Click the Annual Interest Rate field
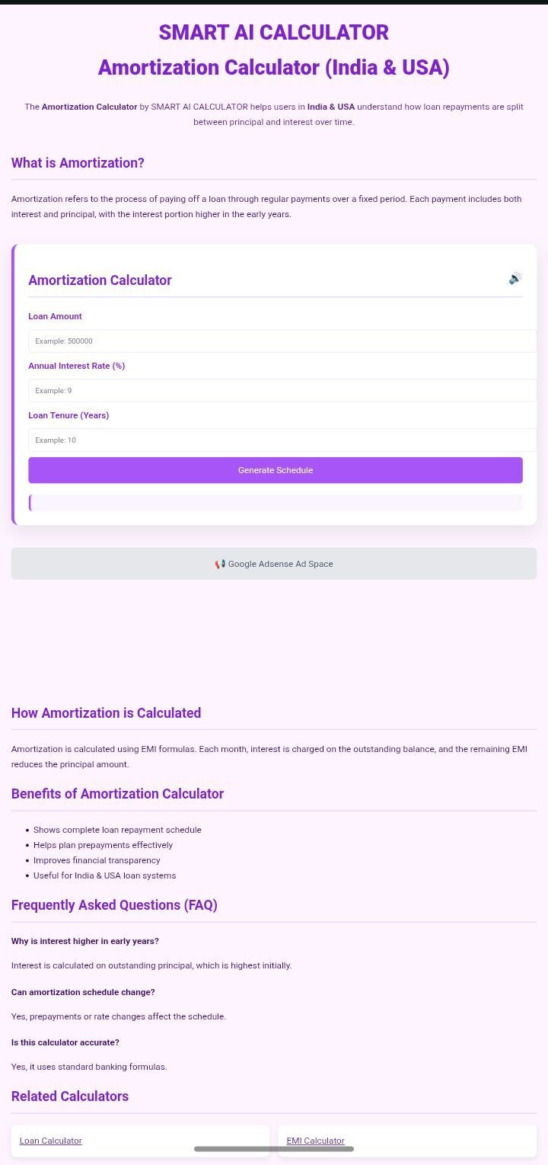The width and height of the screenshot is (548, 1165). point(282,391)
